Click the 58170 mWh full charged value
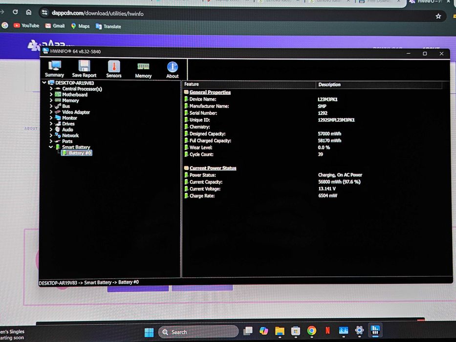 click(x=329, y=141)
